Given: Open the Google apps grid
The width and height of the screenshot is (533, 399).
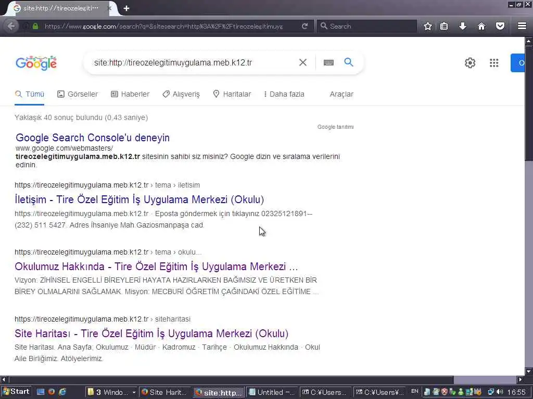Looking at the screenshot, I should [494, 63].
